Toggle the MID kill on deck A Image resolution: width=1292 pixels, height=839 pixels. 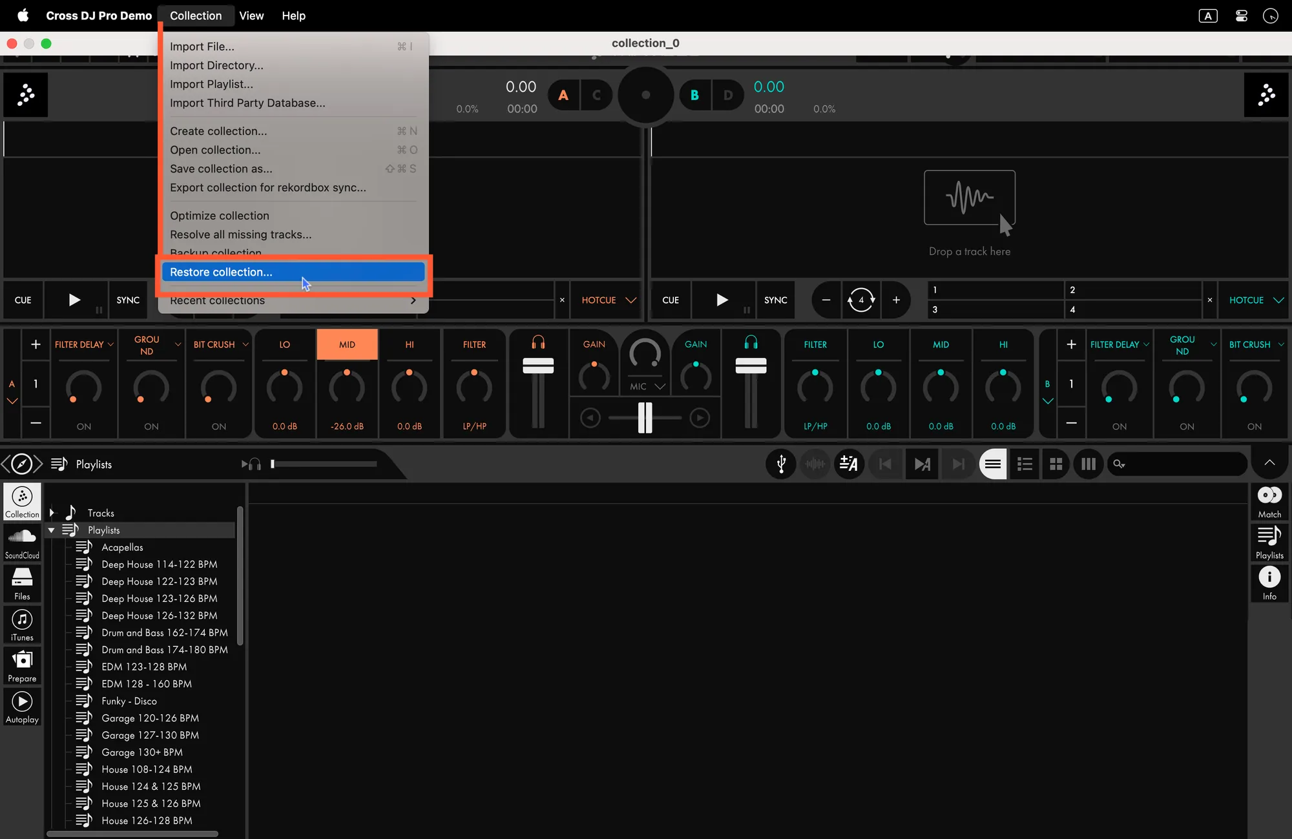pyautogui.click(x=347, y=344)
